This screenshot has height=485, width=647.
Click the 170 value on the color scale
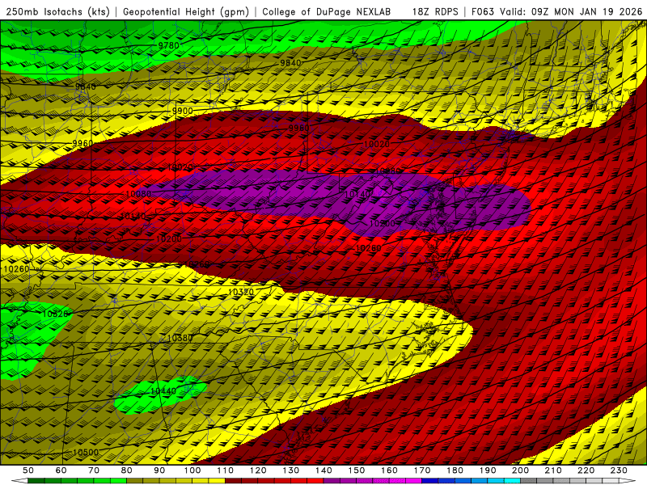(x=422, y=470)
